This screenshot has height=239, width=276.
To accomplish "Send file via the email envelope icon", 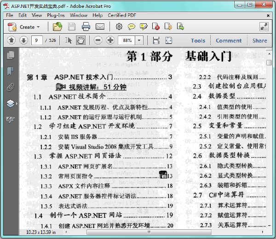I will (x=100, y=27).
